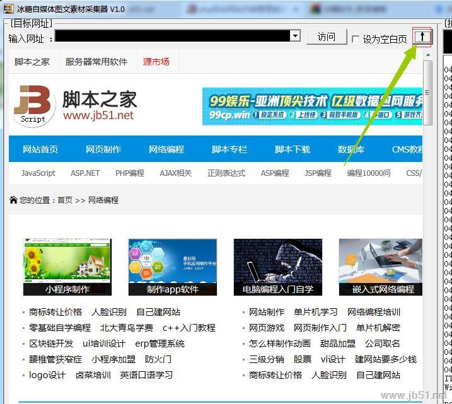Click the 公司取名 link
The image size is (452, 404).
(382, 343)
